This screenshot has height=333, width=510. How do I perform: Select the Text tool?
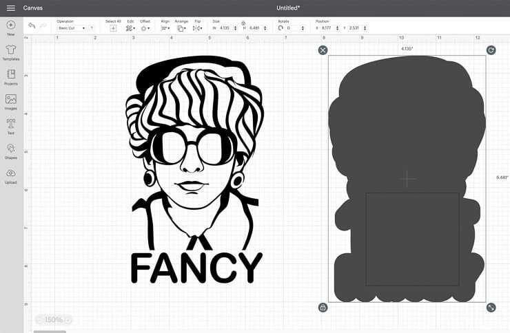10,124
